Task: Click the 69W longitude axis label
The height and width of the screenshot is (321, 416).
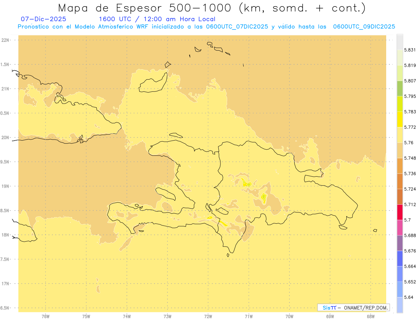Action: pyautogui.click(x=330, y=316)
